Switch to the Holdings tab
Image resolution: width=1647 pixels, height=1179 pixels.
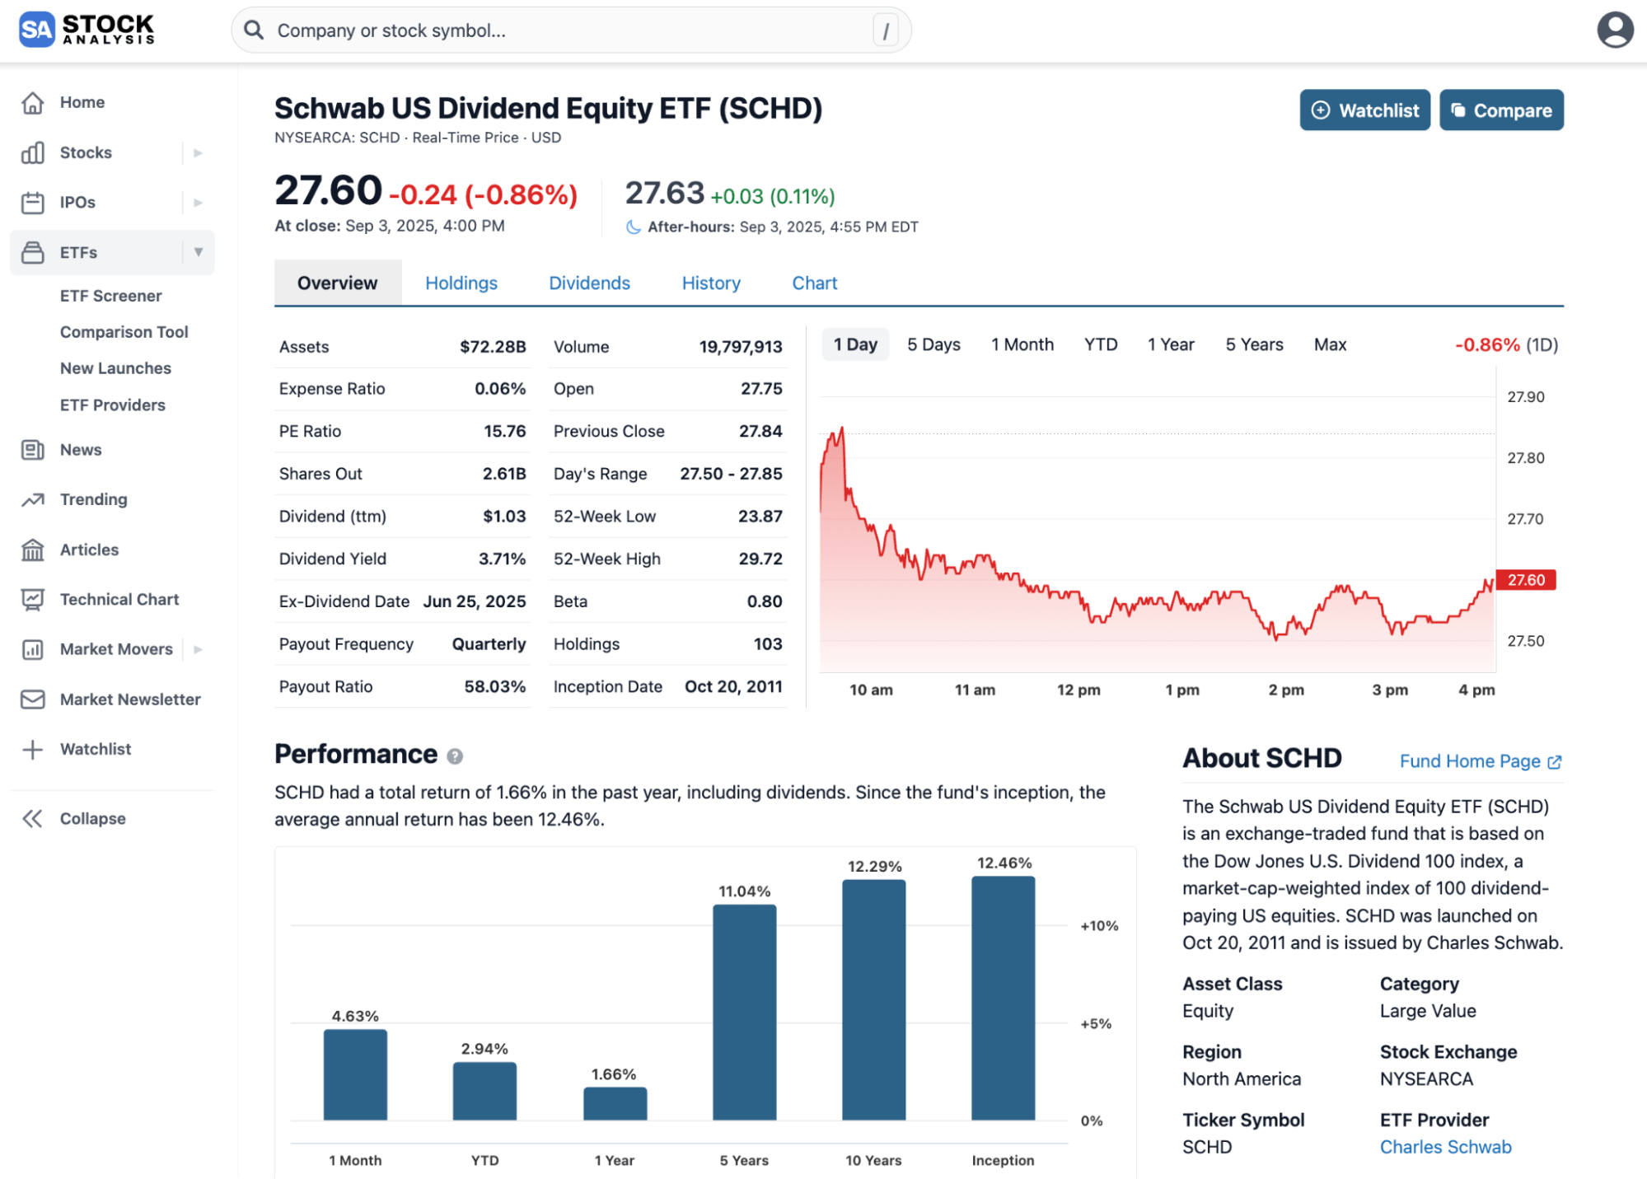pos(461,283)
